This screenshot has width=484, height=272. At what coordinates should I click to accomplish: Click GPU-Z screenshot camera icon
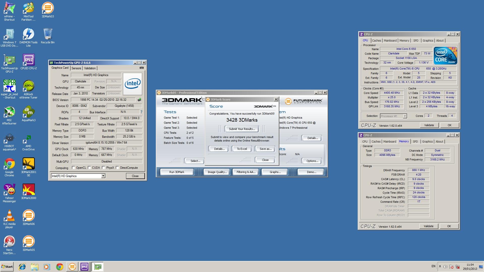pyautogui.click(x=142, y=68)
